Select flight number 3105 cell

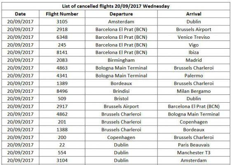(62, 21)
